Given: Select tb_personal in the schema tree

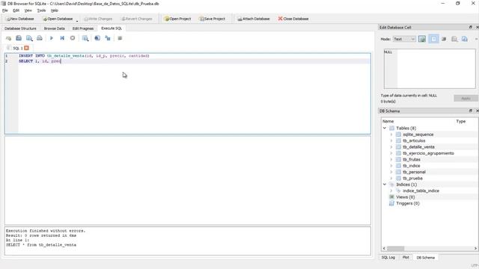Looking at the screenshot, I should coord(414,172).
